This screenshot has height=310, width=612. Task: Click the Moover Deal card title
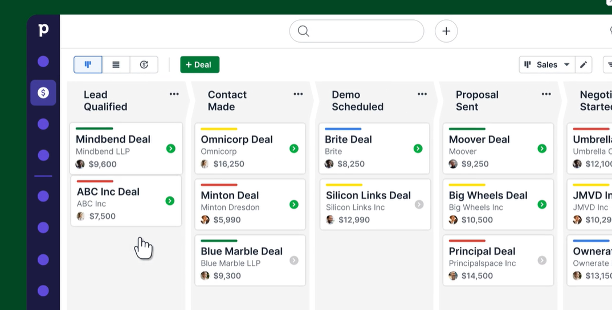479,139
